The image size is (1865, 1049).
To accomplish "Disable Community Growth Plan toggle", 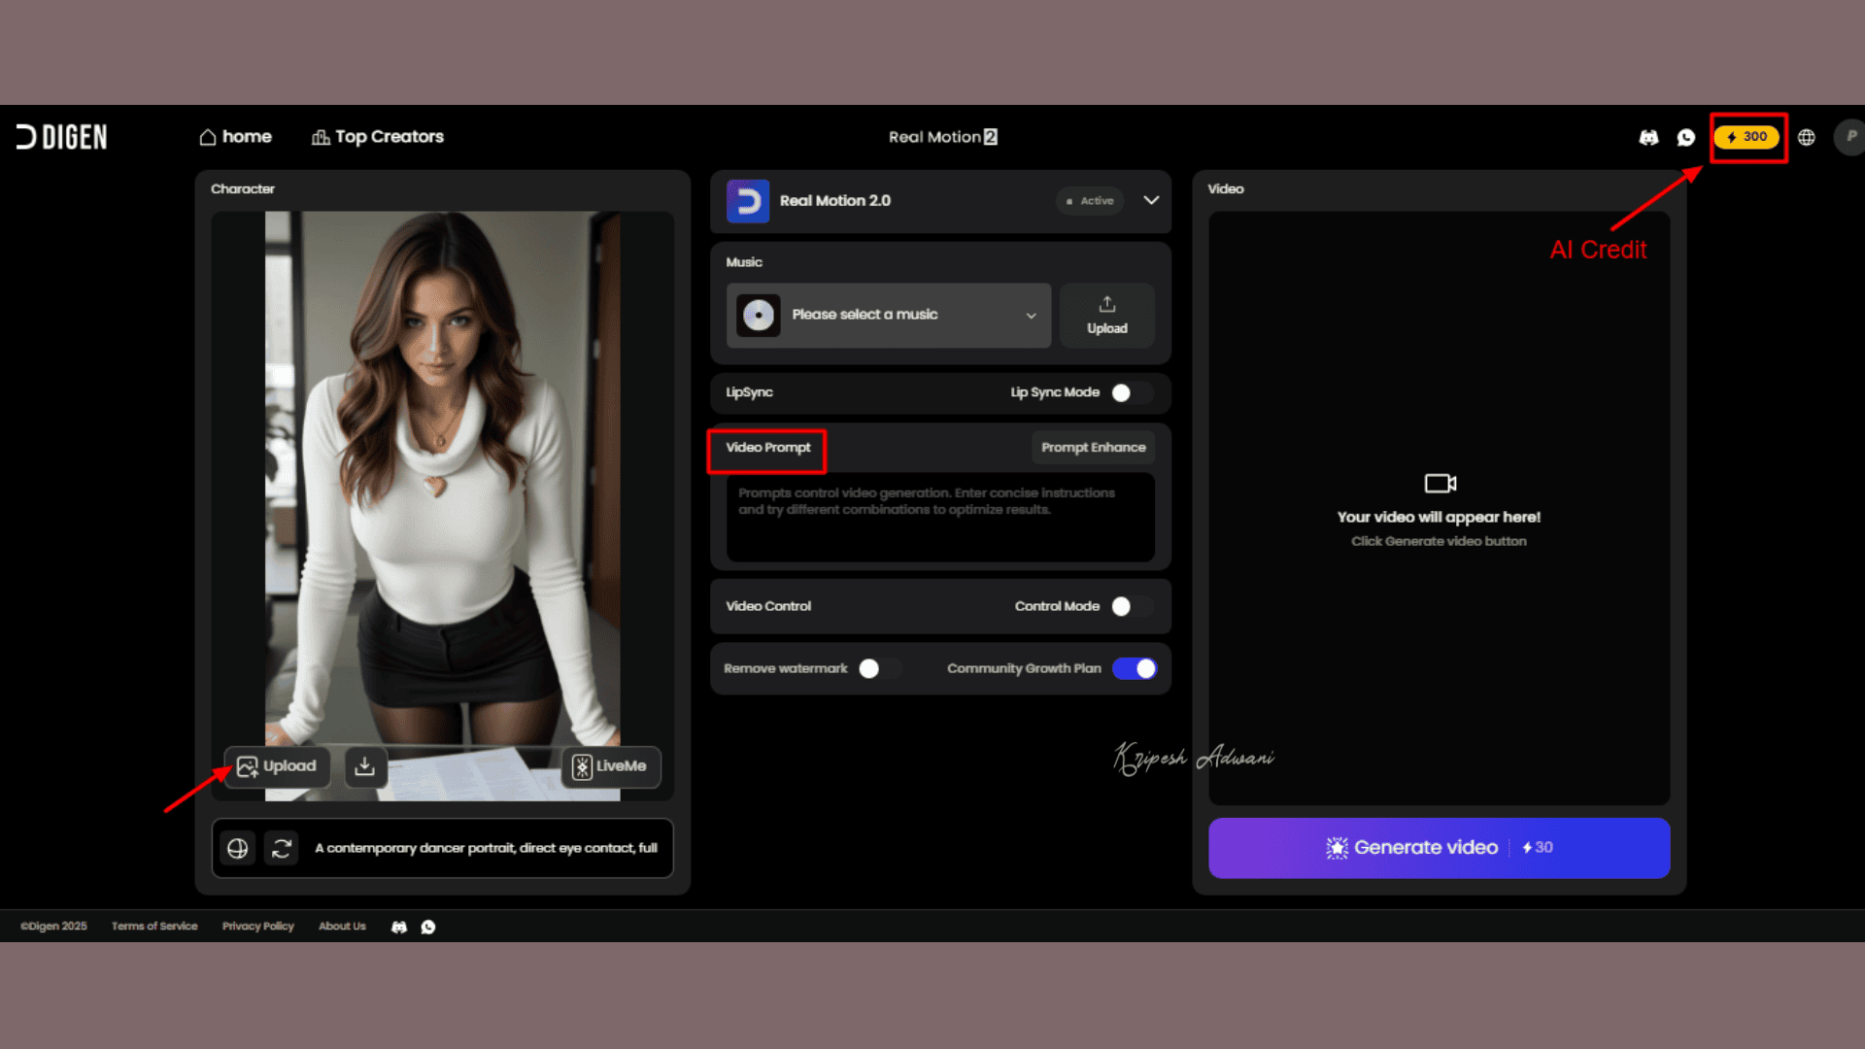I will 1135,668.
